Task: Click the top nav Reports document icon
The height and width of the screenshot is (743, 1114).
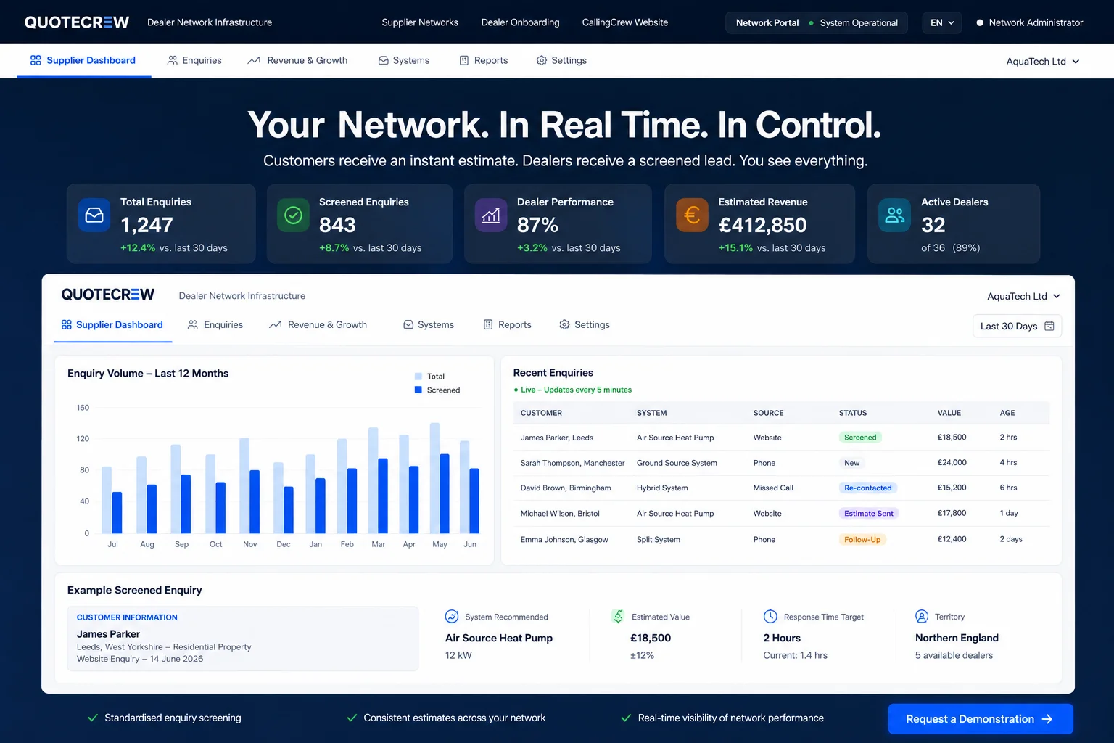Action: 464,60
